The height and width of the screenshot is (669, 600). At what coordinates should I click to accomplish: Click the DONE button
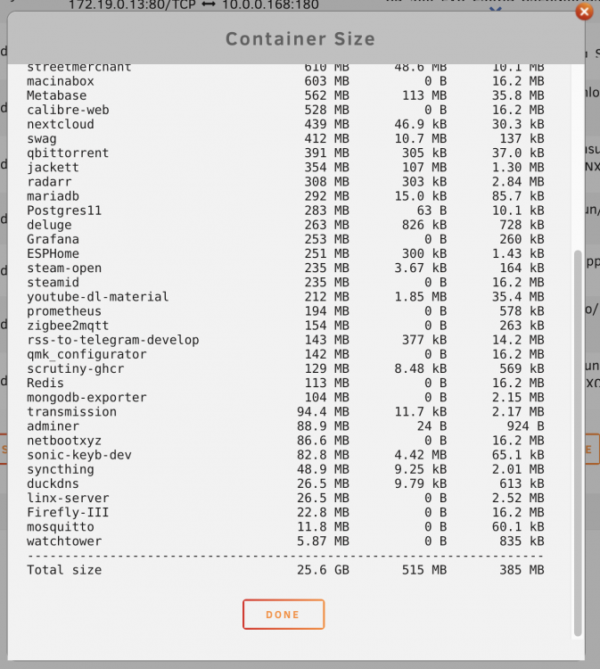click(x=284, y=615)
